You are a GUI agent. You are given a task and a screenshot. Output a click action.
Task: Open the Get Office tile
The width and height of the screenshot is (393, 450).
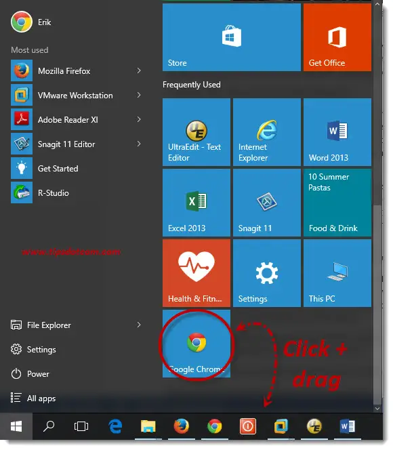(337, 37)
